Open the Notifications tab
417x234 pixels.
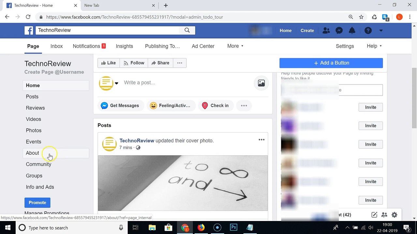click(x=89, y=46)
